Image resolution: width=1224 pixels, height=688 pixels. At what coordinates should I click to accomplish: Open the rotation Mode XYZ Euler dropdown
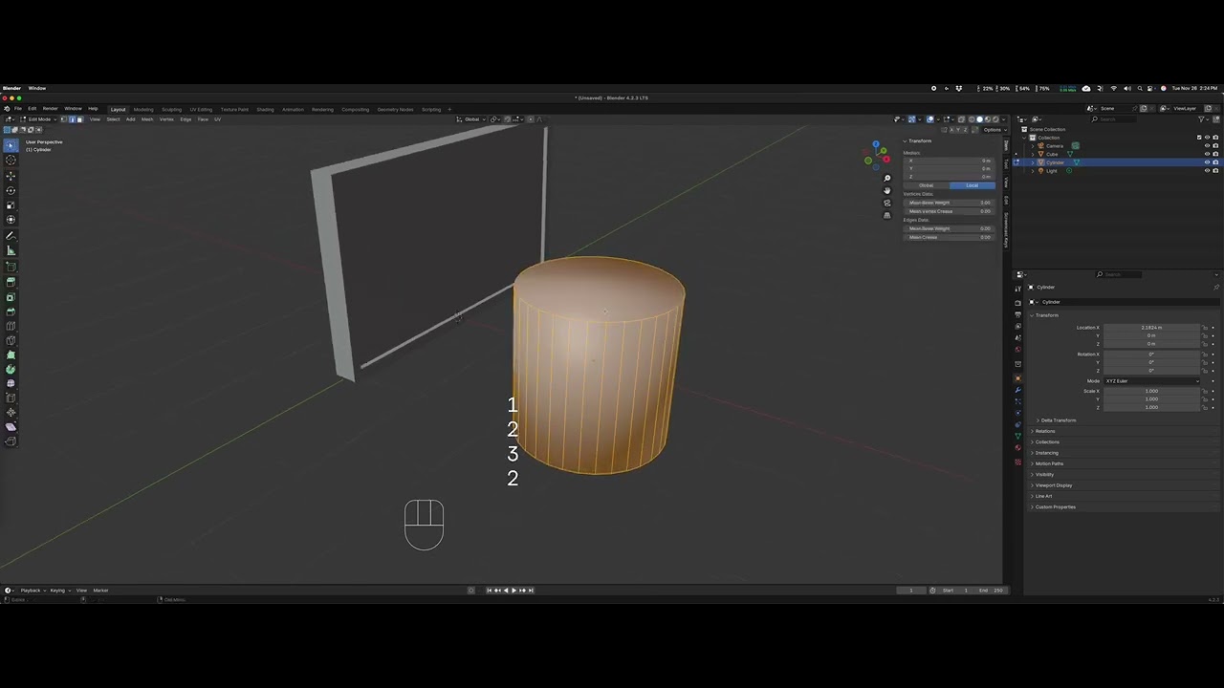coord(1151,381)
